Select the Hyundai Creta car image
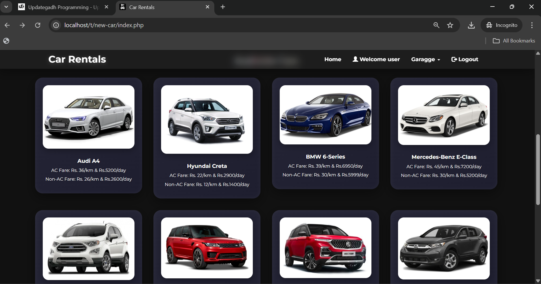541x284 pixels. (x=207, y=119)
